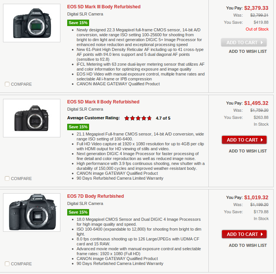The image size is (276, 274).
Task: Open EOS 5D Mark III Body Refurbished link
Action: [104, 7]
